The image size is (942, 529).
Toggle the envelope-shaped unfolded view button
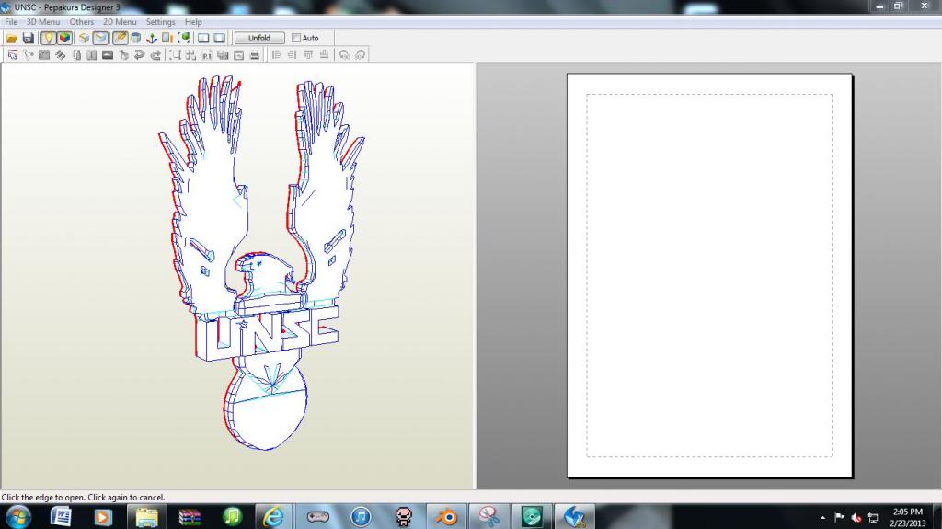100,38
